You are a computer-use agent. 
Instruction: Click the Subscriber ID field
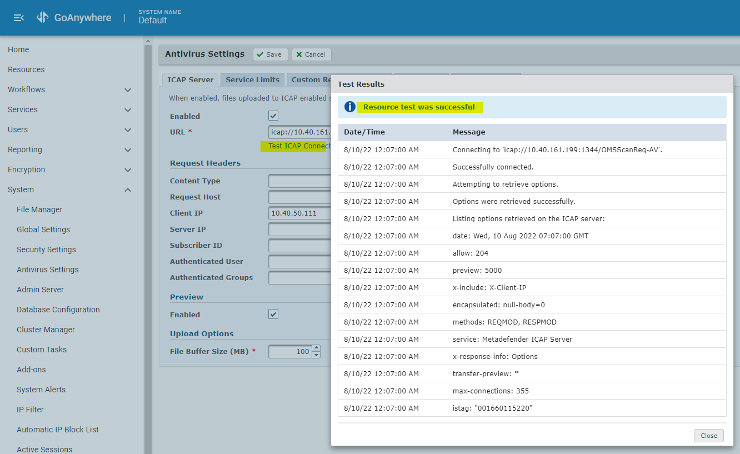click(300, 246)
